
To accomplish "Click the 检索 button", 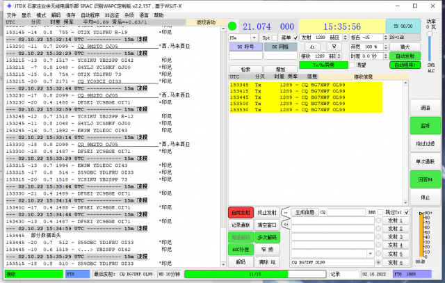I will [245, 70].
